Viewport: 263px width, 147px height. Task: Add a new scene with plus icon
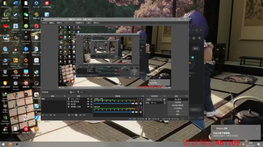click(x=43, y=115)
